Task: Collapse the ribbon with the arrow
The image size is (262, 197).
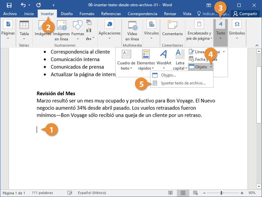Action: pos(257,45)
